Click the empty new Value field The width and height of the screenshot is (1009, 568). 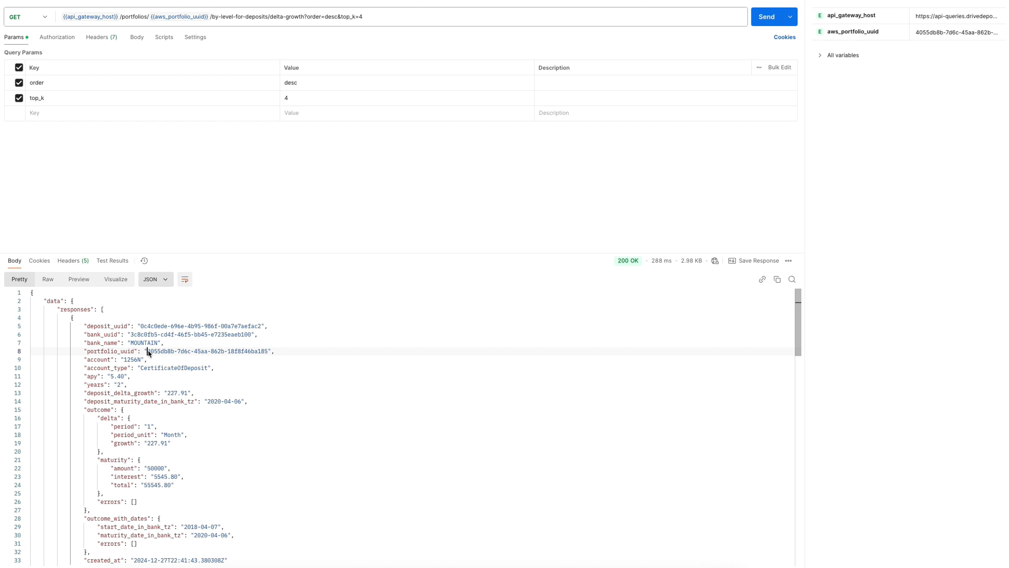pyautogui.click(x=407, y=113)
